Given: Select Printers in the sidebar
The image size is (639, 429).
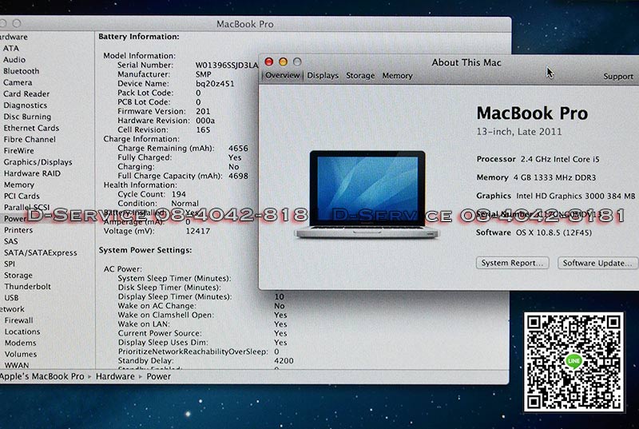Looking at the screenshot, I should click(18, 230).
